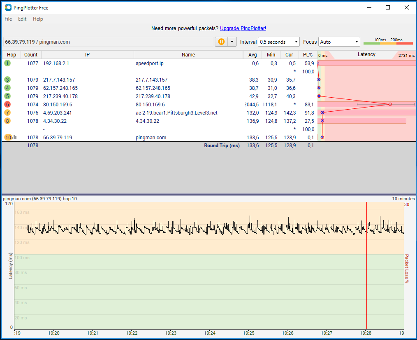Open the Interval 0,5 seconds dropdown
The width and height of the screenshot is (417, 340).
click(279, 42)
